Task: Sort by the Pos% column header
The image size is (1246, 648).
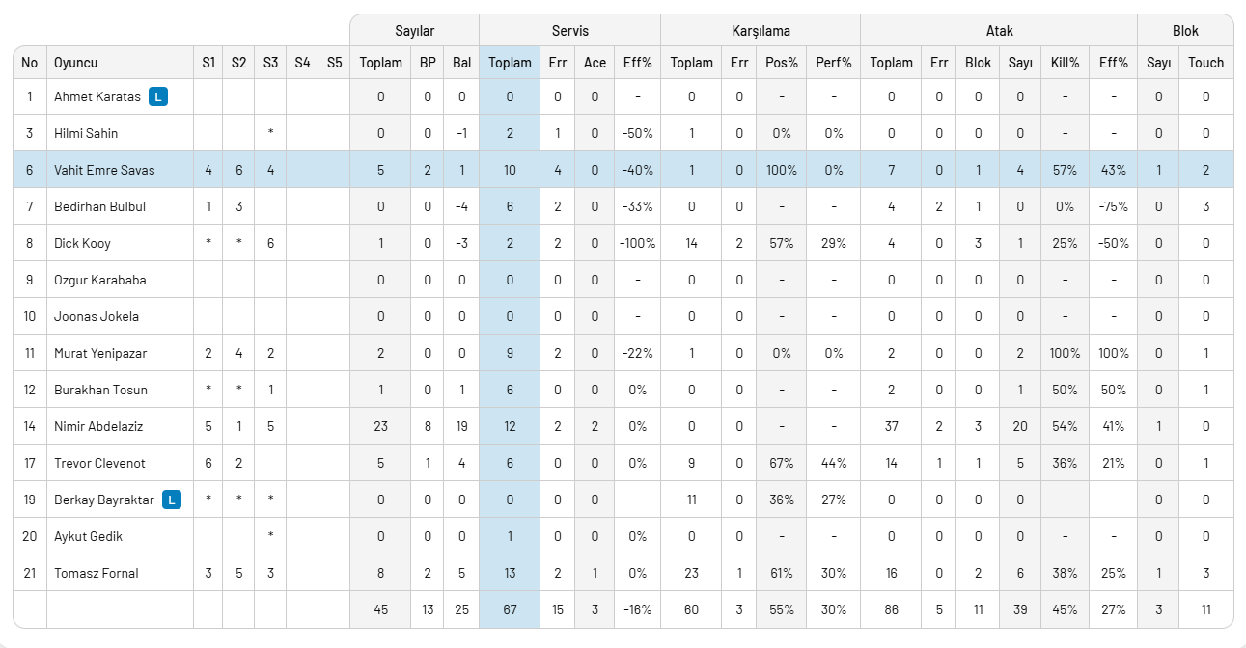Action: coord(781,63)
